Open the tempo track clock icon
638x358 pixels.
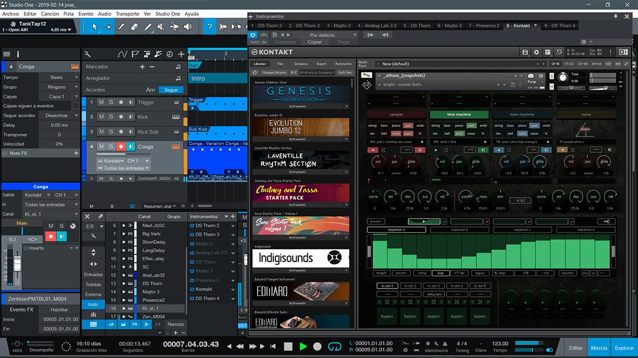[170, 54]
